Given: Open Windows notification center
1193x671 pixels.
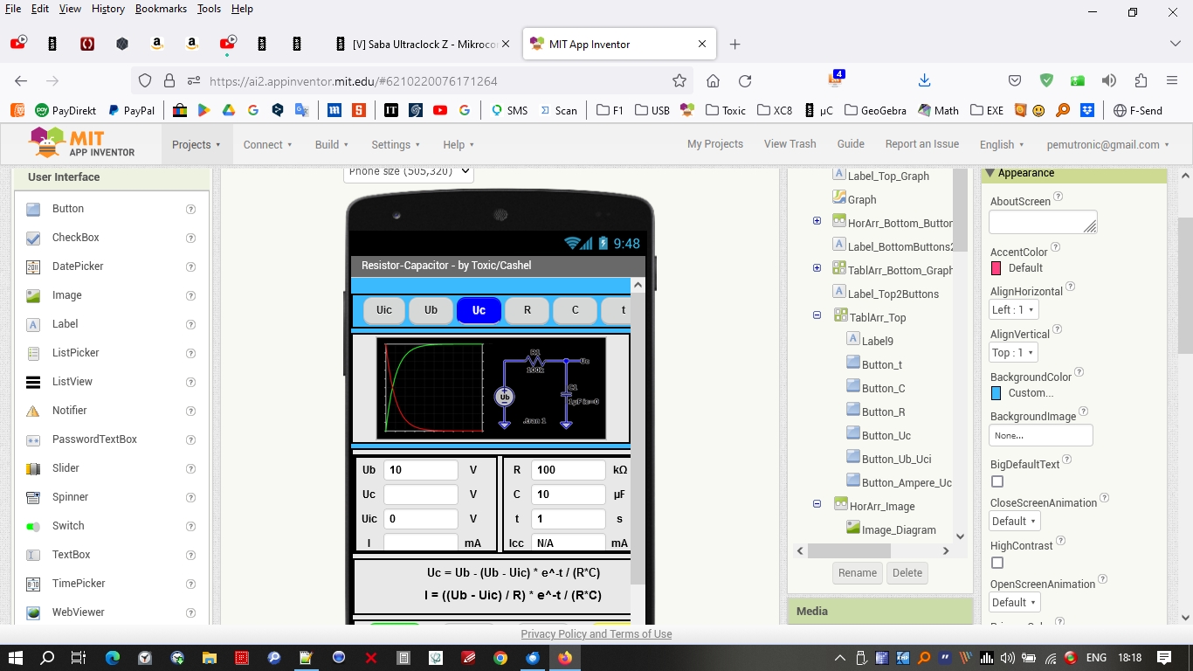Looking at the screenshot, I should [x=1164, y=658].
